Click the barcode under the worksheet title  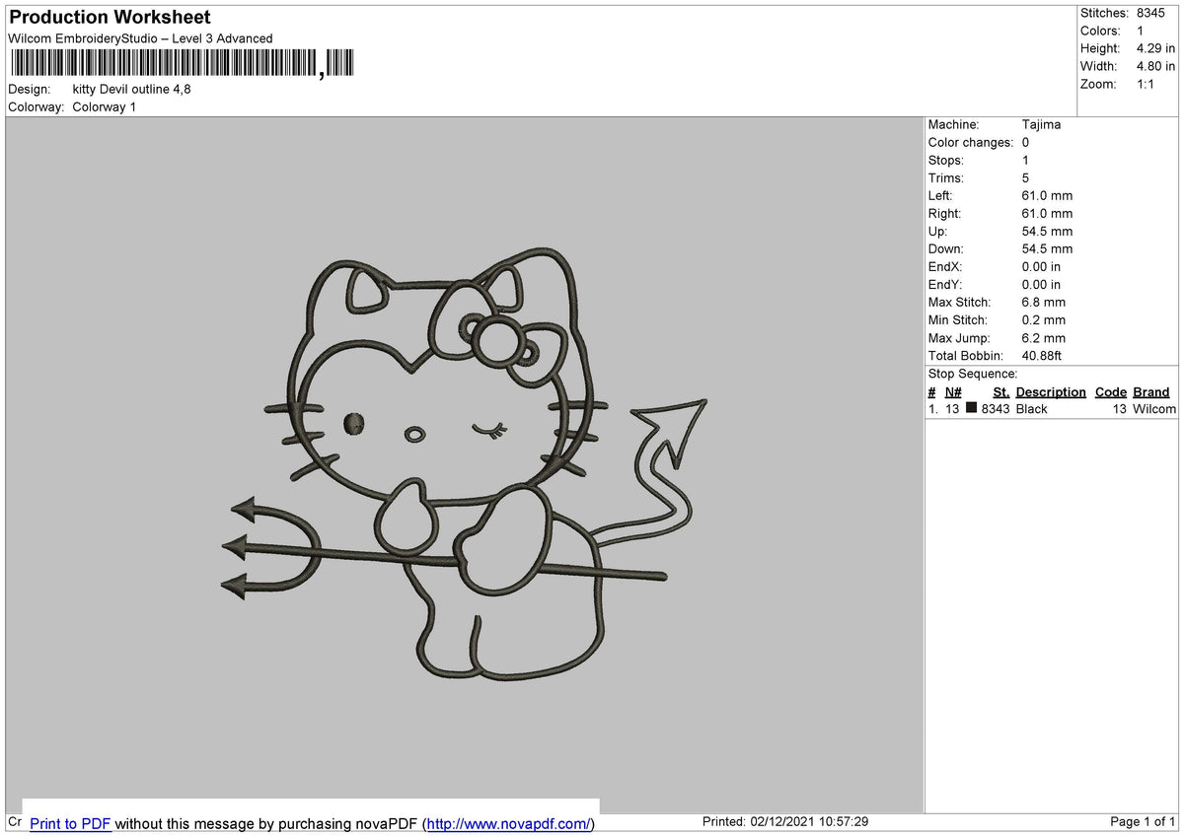[182, 64]
